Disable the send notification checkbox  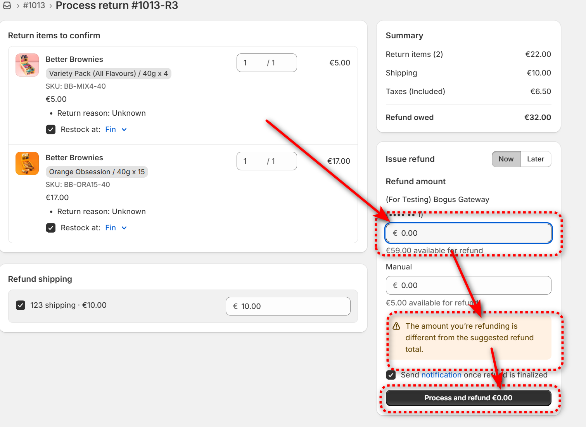pyautogui.click(x=391, y=375)
